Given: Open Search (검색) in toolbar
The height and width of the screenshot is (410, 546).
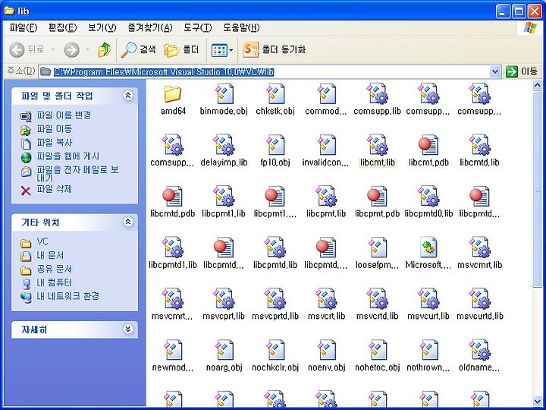Looking at the screenshot, I should (138, 50).
